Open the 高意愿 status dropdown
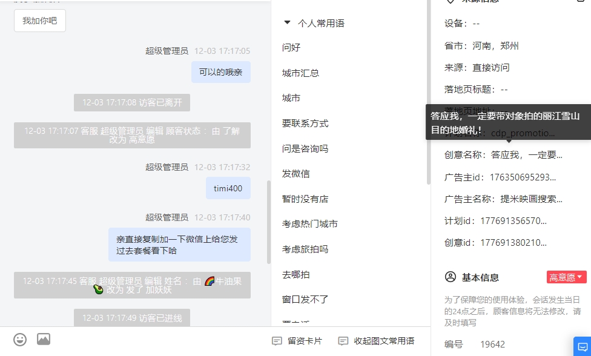591x356 pixels. tap(567, 277)
